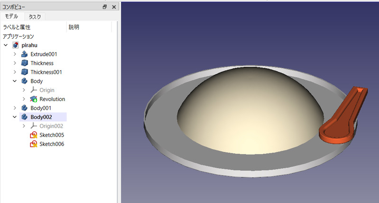Close the combo view panel
379x203 pixels.
pos(114,7)
